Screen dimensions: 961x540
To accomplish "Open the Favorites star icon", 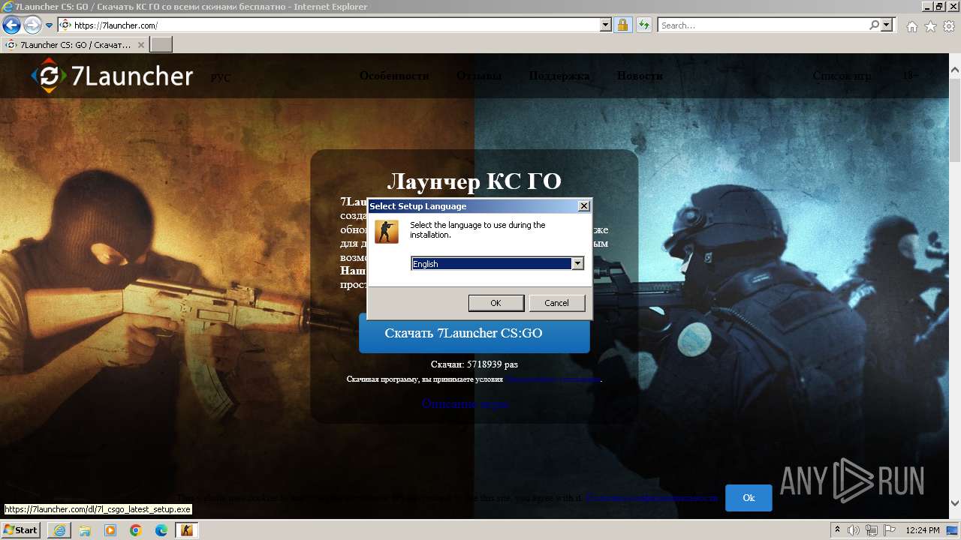I will tap(930, 26).
